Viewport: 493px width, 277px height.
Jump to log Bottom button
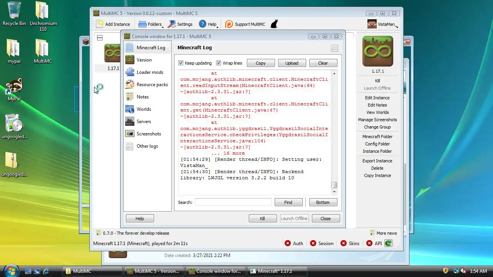(323, 202)
